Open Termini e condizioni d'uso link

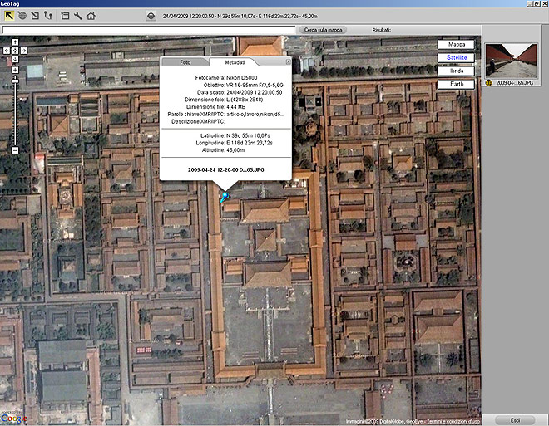coord(453,422)
